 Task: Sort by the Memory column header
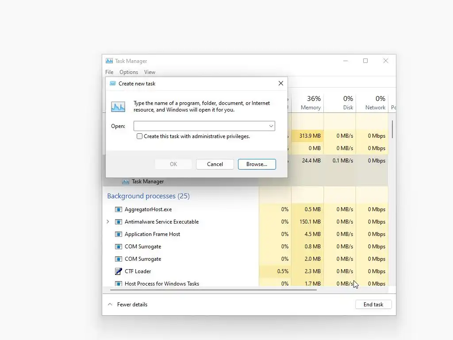[x=308, y=103]
